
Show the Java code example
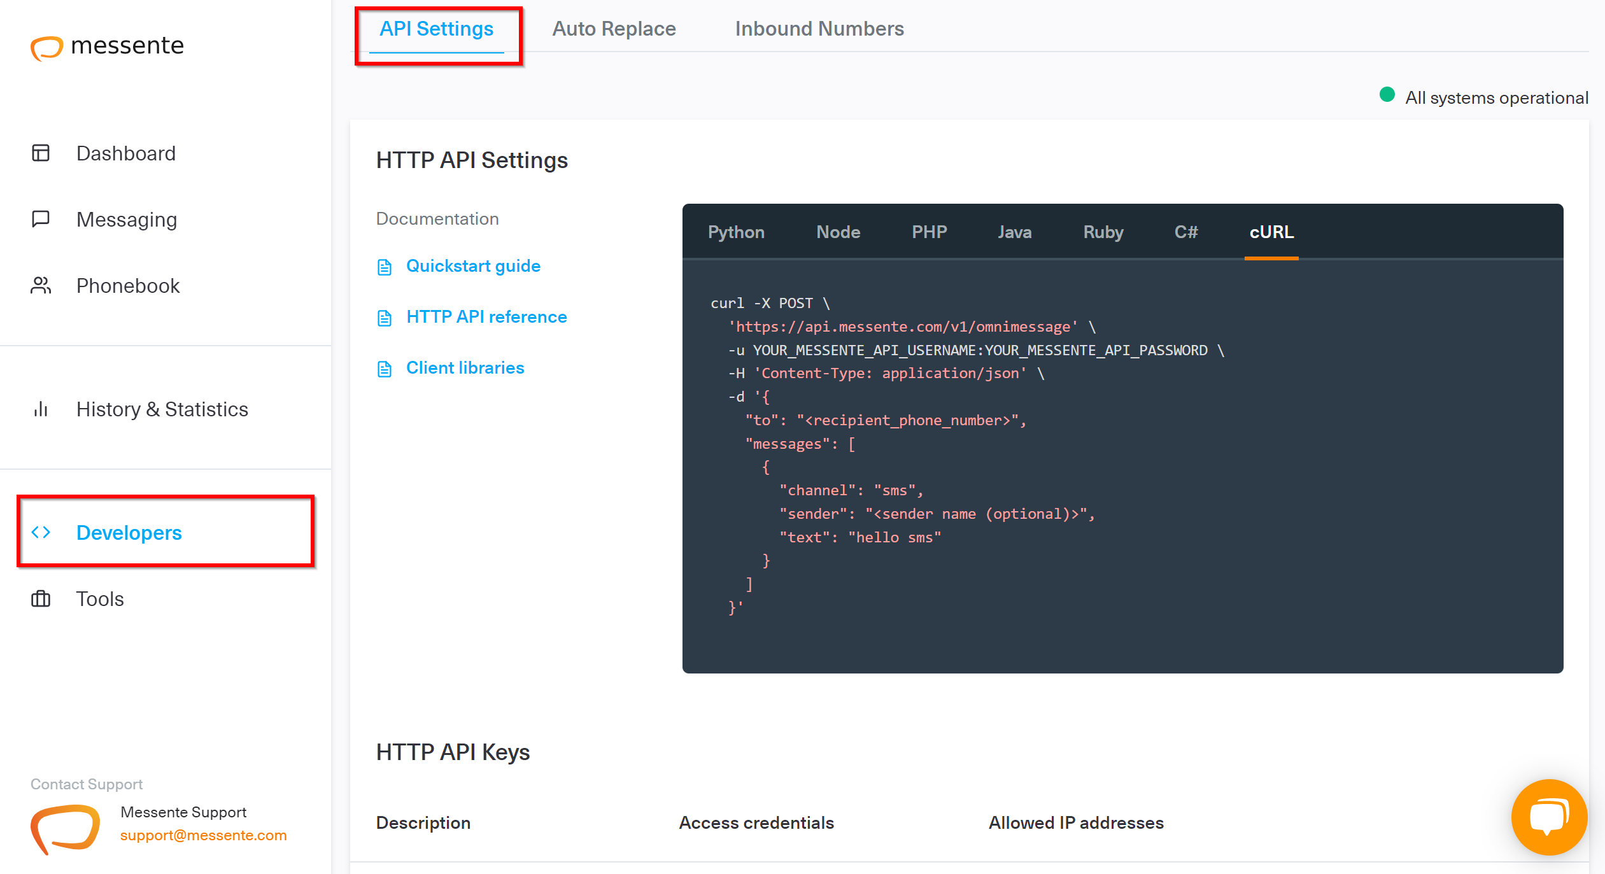point(1014,232)
